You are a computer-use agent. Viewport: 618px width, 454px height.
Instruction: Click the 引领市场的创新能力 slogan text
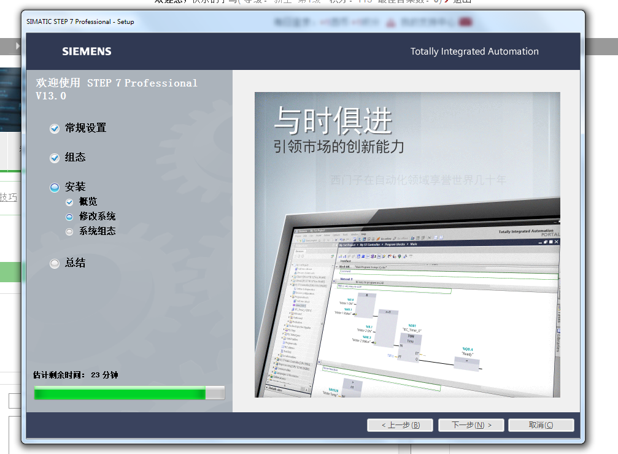(339, 147)
